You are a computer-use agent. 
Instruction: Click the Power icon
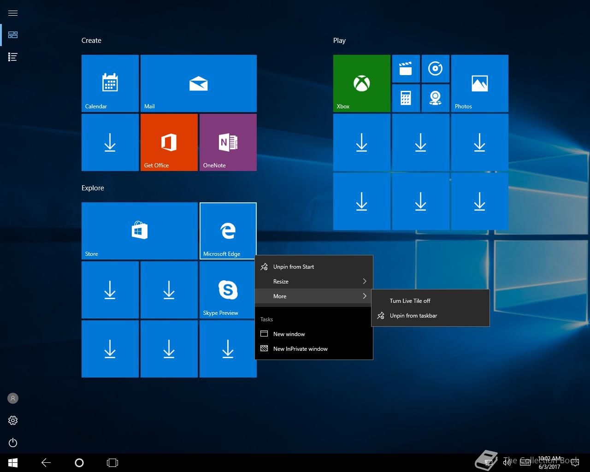(13, 442)
